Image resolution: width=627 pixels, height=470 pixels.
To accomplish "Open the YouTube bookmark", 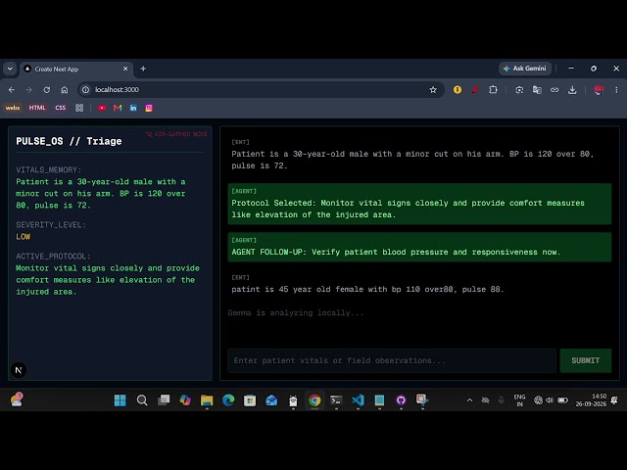I will (x=102, y=108).
